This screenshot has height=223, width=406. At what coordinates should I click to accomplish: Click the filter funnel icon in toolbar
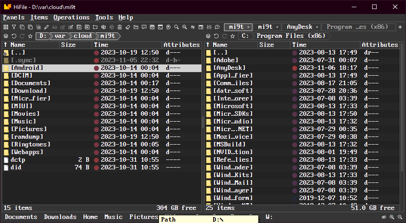pyautogui.click(x=14, y=27)
